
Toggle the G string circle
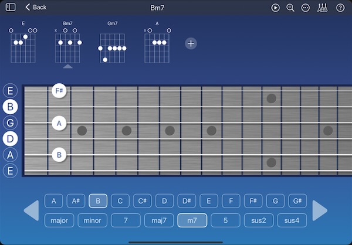10,123
